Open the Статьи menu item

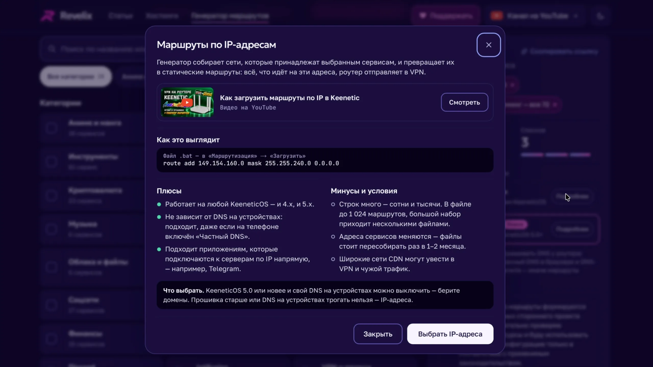[120, 16]
